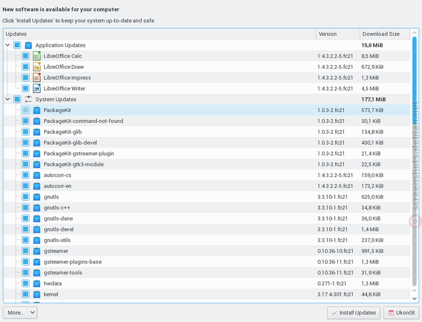
Task: Click the package icon next to gnutls-dane
Action: 37,218
